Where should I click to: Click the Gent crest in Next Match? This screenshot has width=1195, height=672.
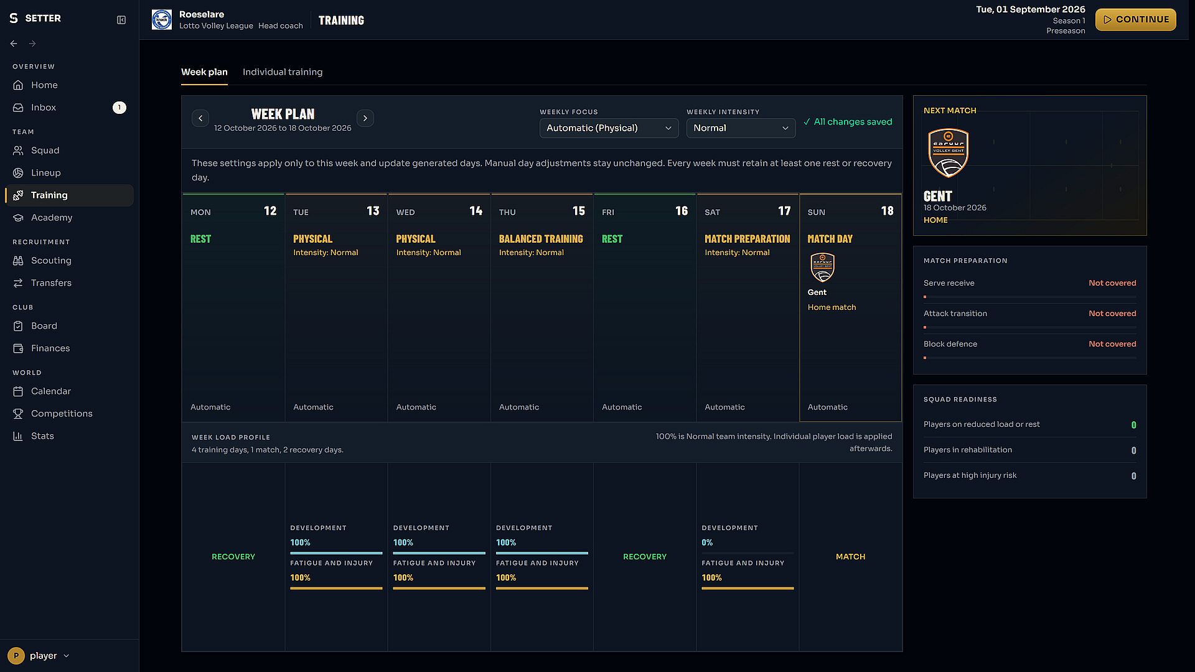pos(949,153)
